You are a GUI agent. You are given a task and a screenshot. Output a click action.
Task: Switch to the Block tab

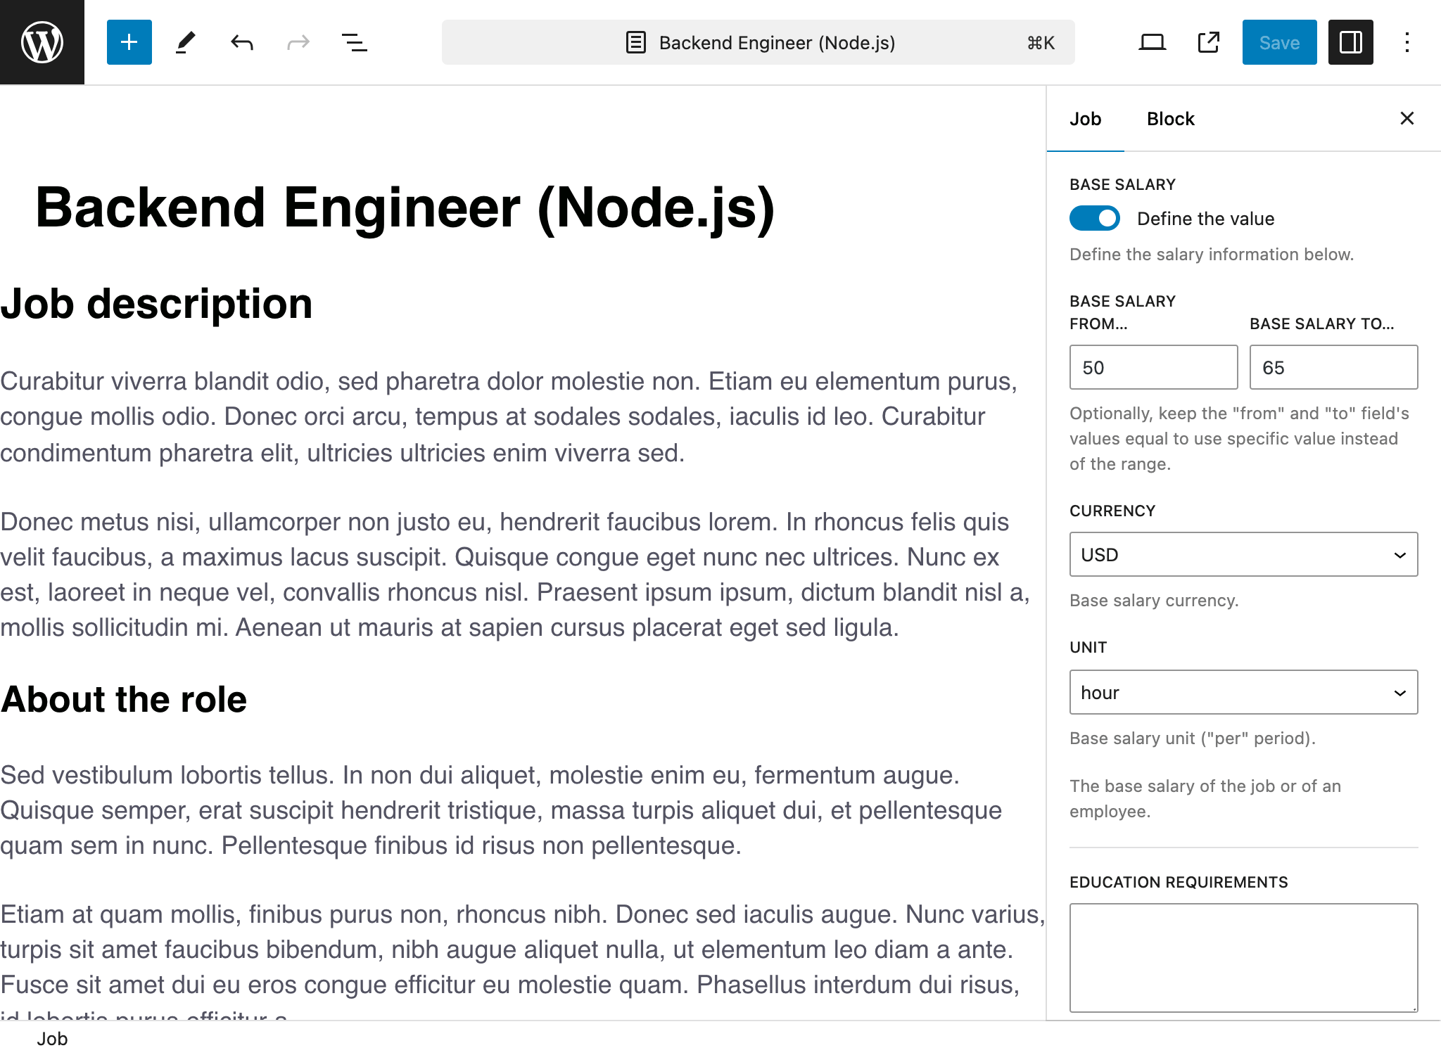[x=1170, y=117]
